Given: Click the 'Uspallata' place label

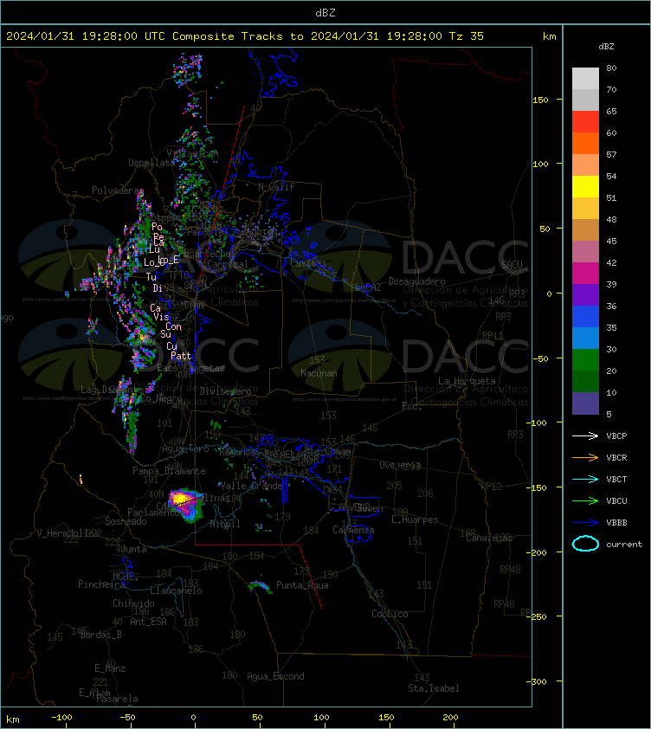Looking at the screenshot, I should [x=151, y=163].
